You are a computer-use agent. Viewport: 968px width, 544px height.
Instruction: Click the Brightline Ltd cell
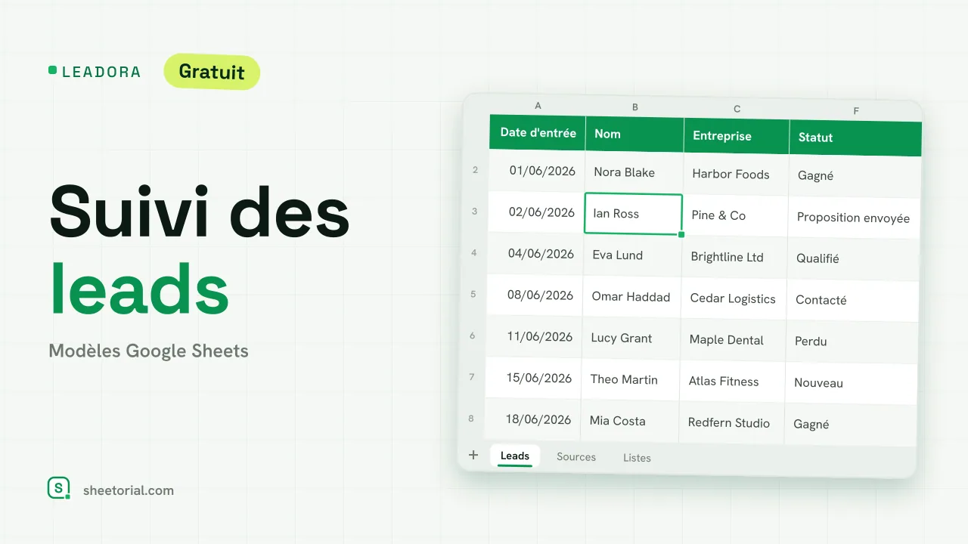coord(734,258)
